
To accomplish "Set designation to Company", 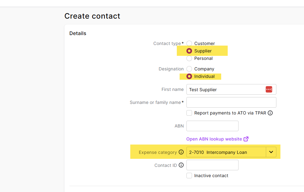I will pos(189,69).
